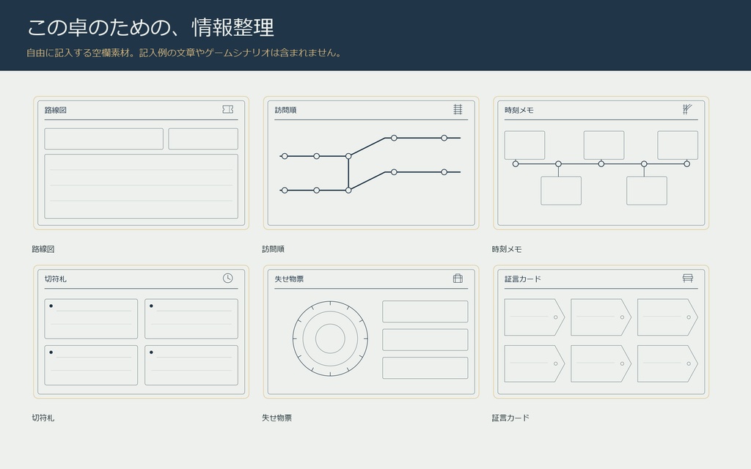Click the bench icon in the 証言カード card

687,278
